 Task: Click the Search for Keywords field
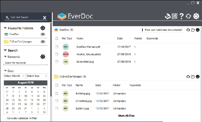tap(26, 63)
